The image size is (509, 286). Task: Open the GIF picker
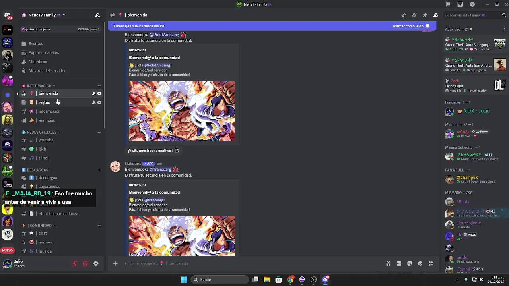pyautogui.click(x=399, y=263)
